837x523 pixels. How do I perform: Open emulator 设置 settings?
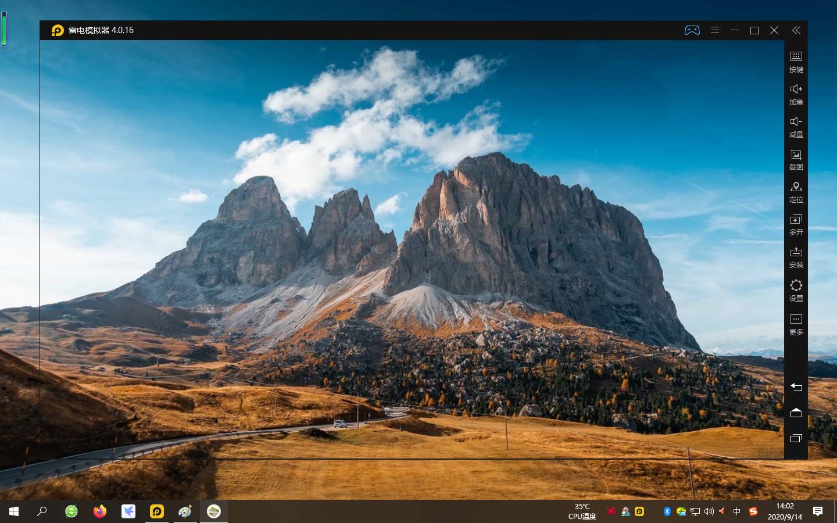(796, 291)
